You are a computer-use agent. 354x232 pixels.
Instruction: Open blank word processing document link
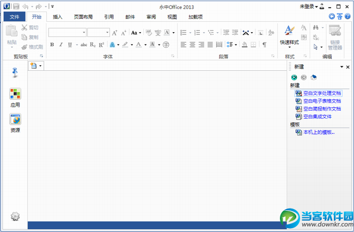click(x=322, y=93)
